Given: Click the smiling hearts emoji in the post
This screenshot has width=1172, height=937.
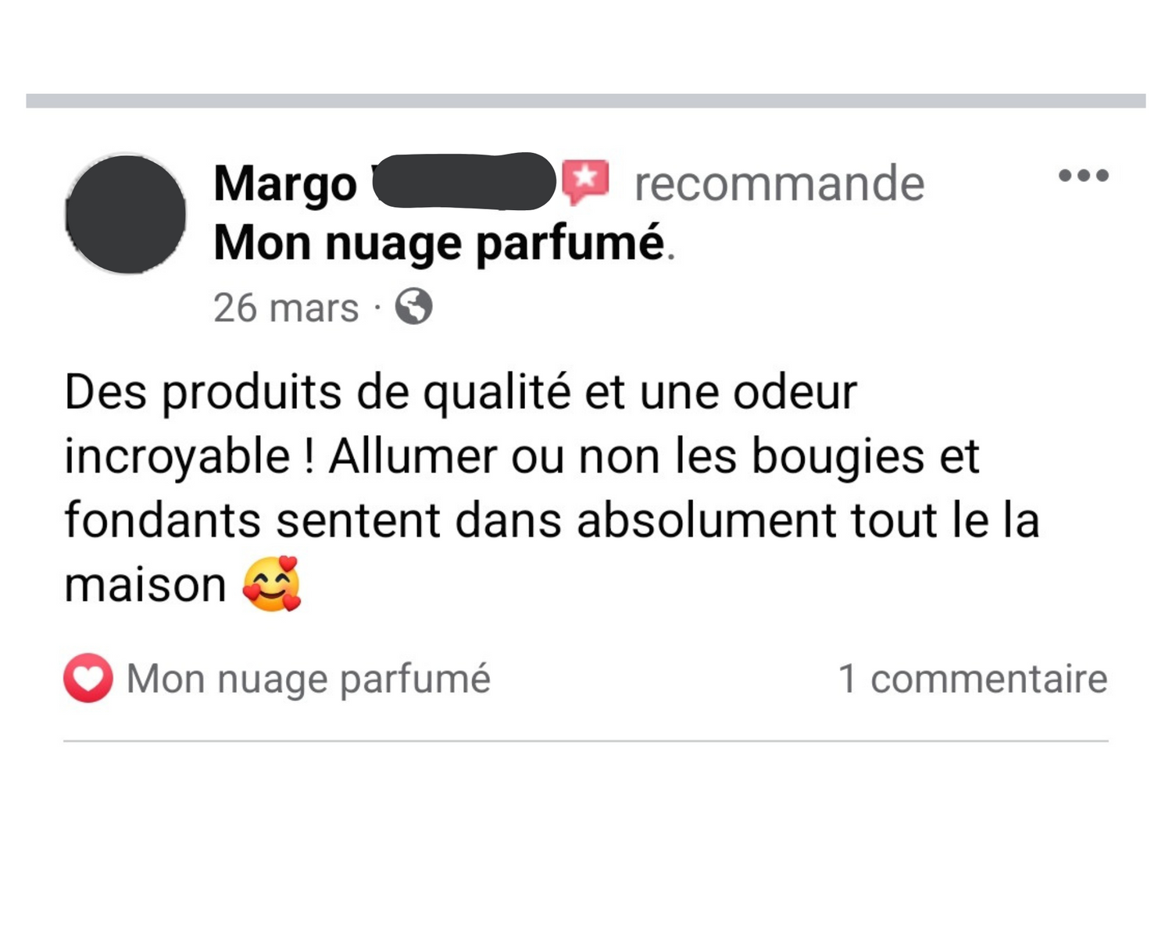Looking at the screenshot, I should [272, 584].
